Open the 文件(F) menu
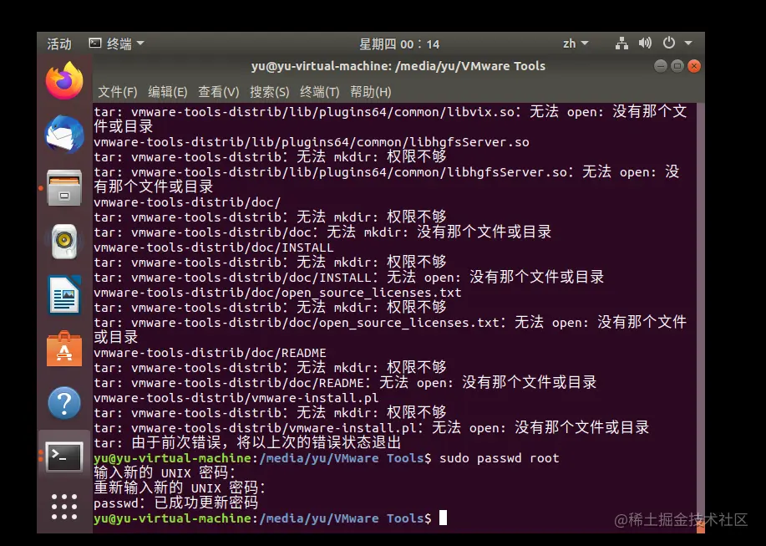 [x=117, y=92]
